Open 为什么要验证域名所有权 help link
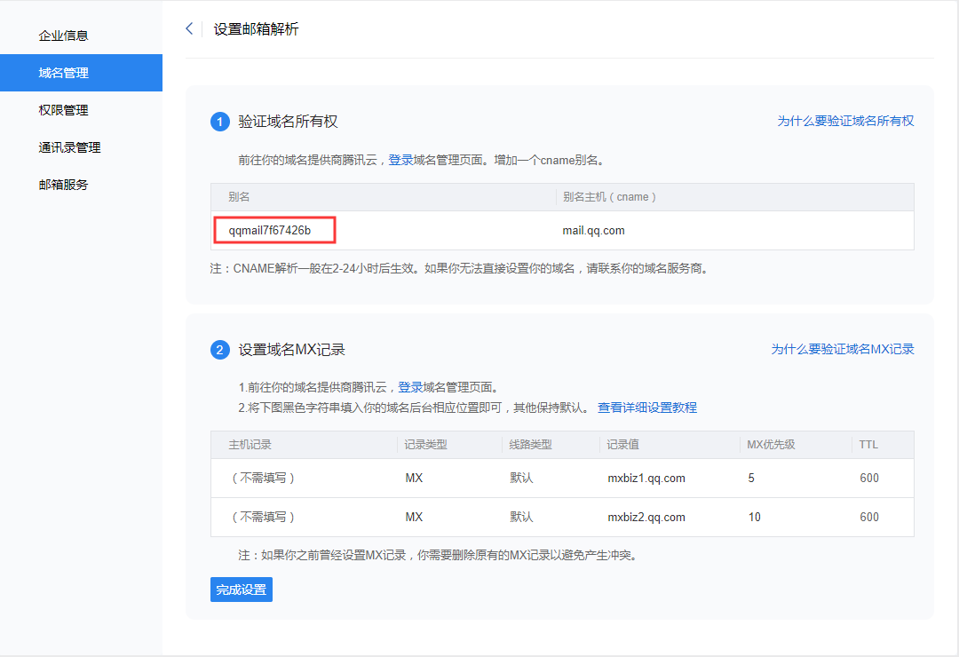 coord(844,121)
